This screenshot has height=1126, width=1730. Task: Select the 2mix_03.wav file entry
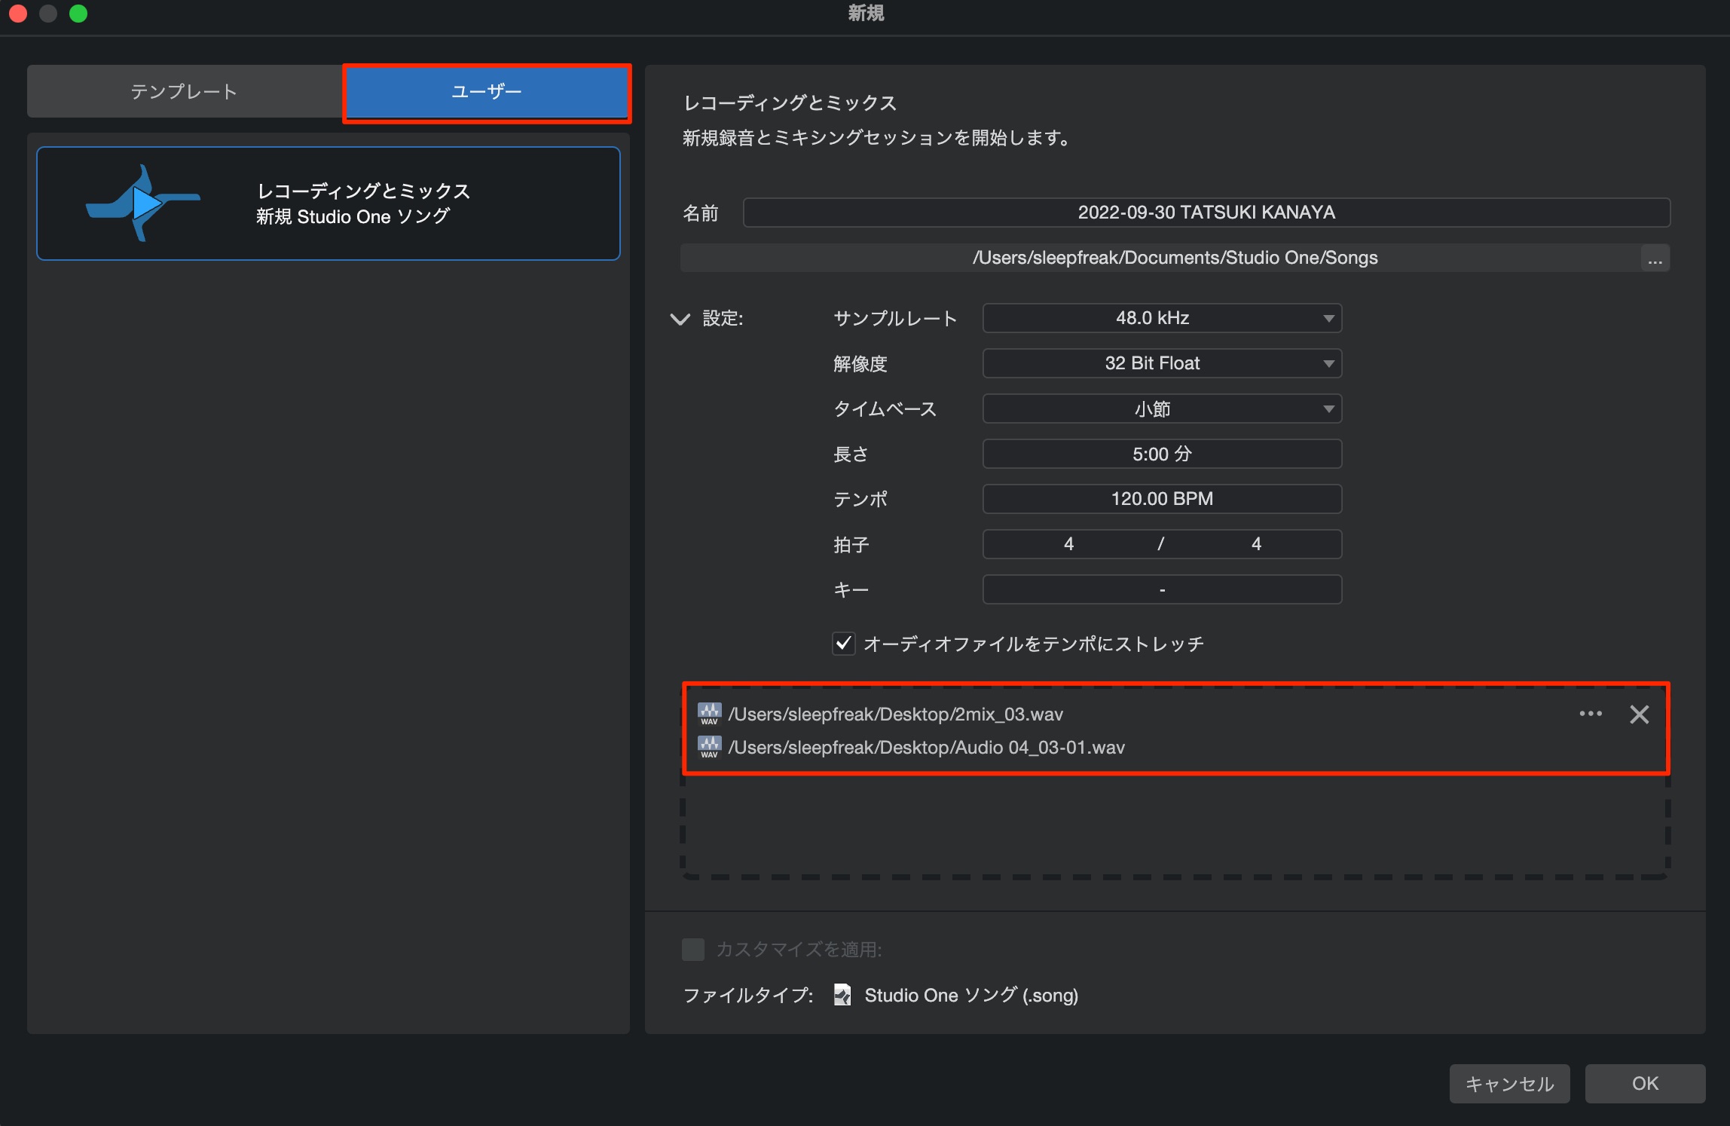895,714
